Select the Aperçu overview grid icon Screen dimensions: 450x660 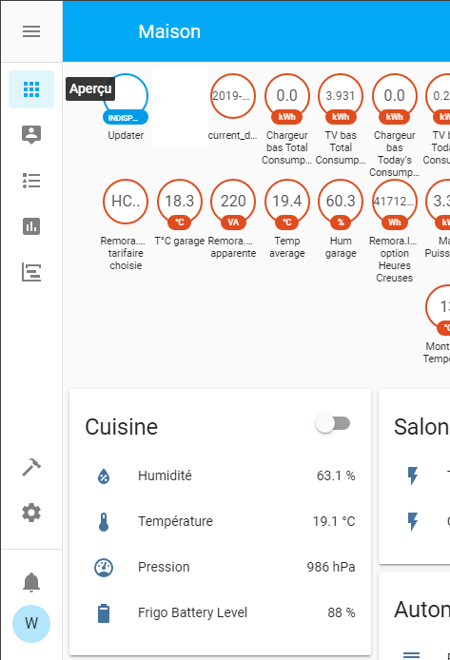pos(31,89)
